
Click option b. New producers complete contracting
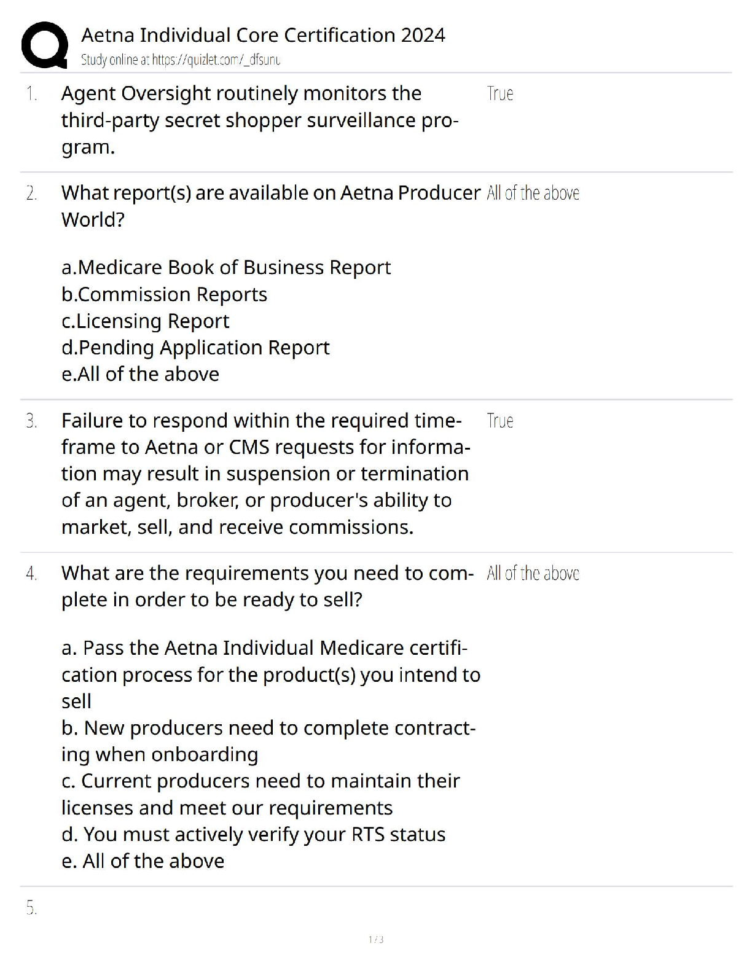[x=268, y=741]
